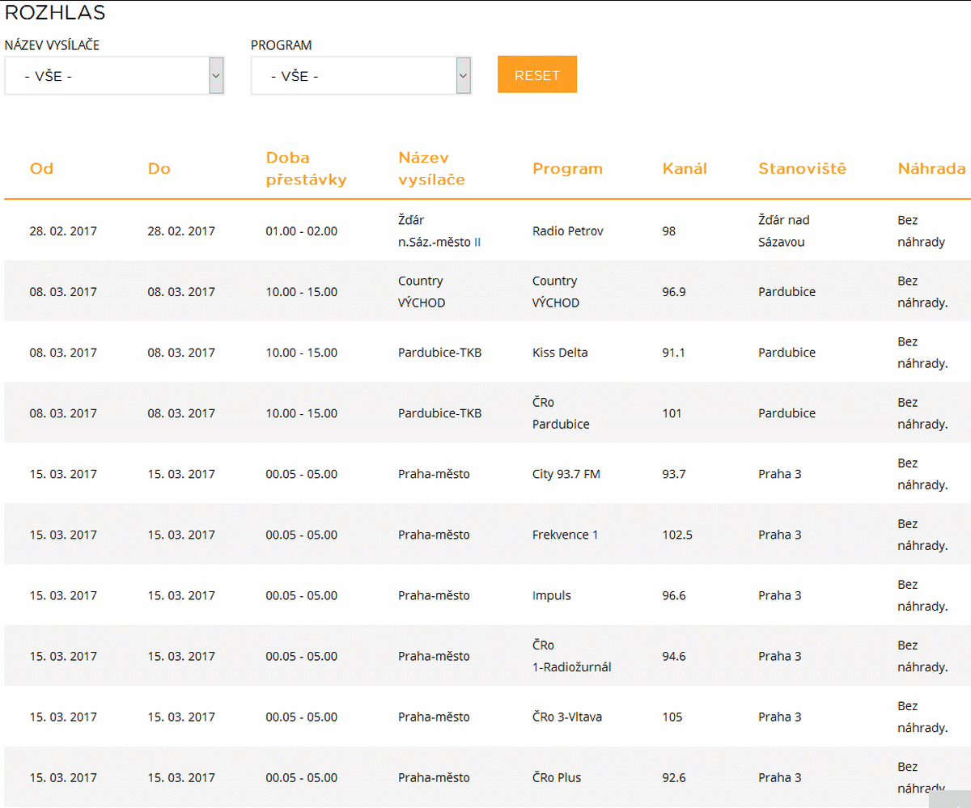This screenshot has width=971, height=808.
Task: Click Pardubice location in Kiss Delta row
Action: pyautogui.click(x=787, y=353)
